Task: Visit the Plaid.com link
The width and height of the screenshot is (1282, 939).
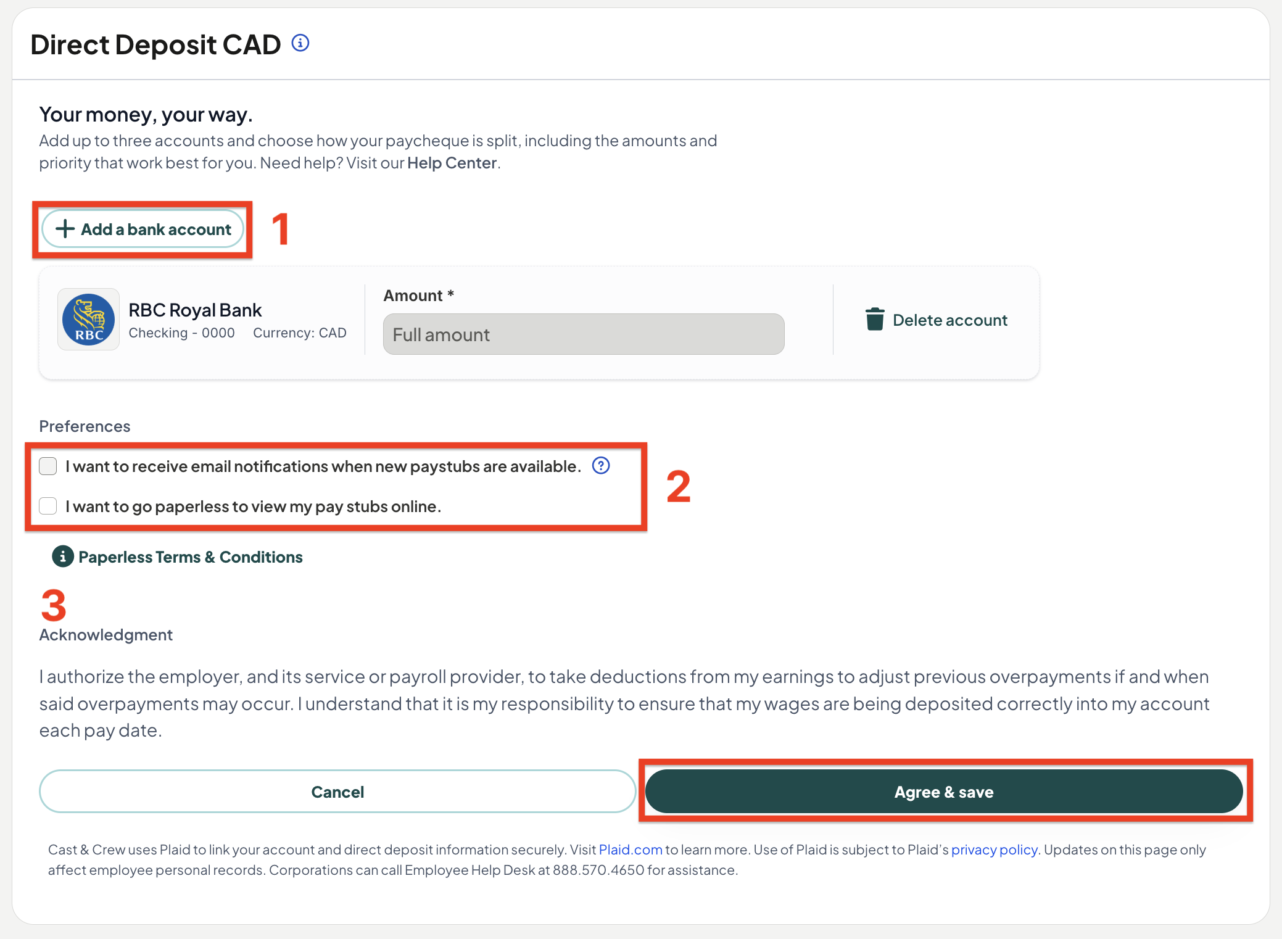Action: tap(631, 850)
